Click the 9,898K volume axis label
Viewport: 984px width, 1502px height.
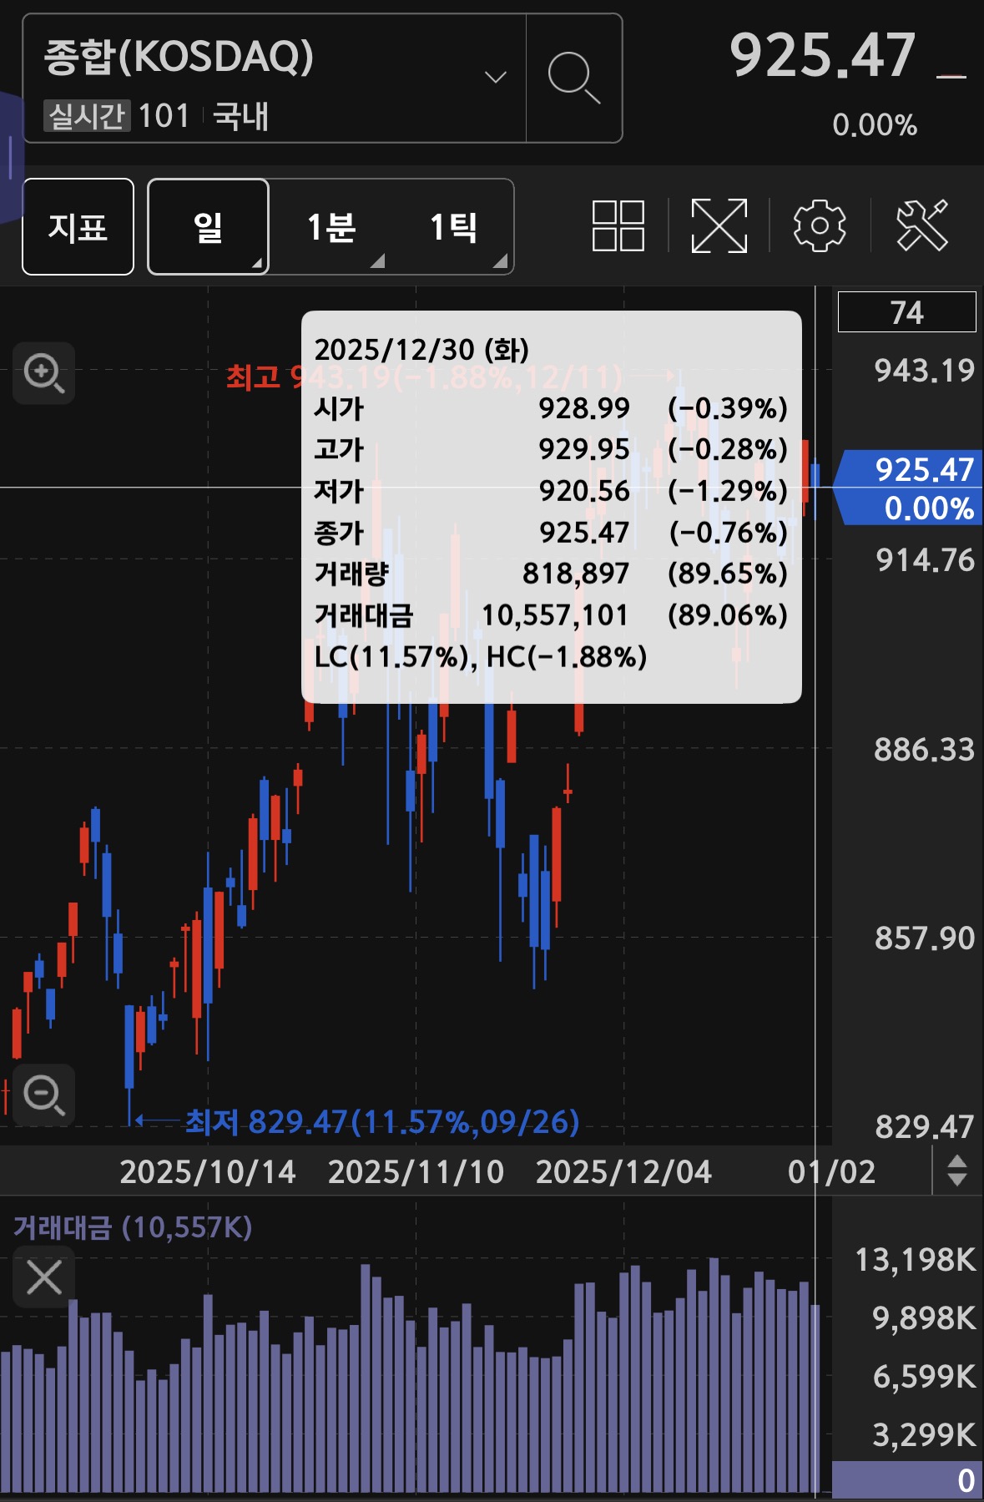[924, 1318]
